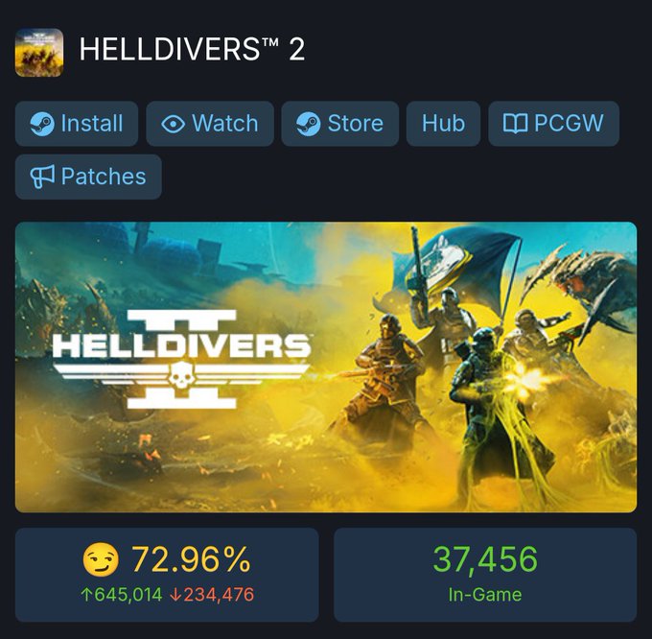The height and width of the screenshot is (639, 652).
Task: Click the 37,456 player count number
Action: pyautogui.click(x=485, y=559)
